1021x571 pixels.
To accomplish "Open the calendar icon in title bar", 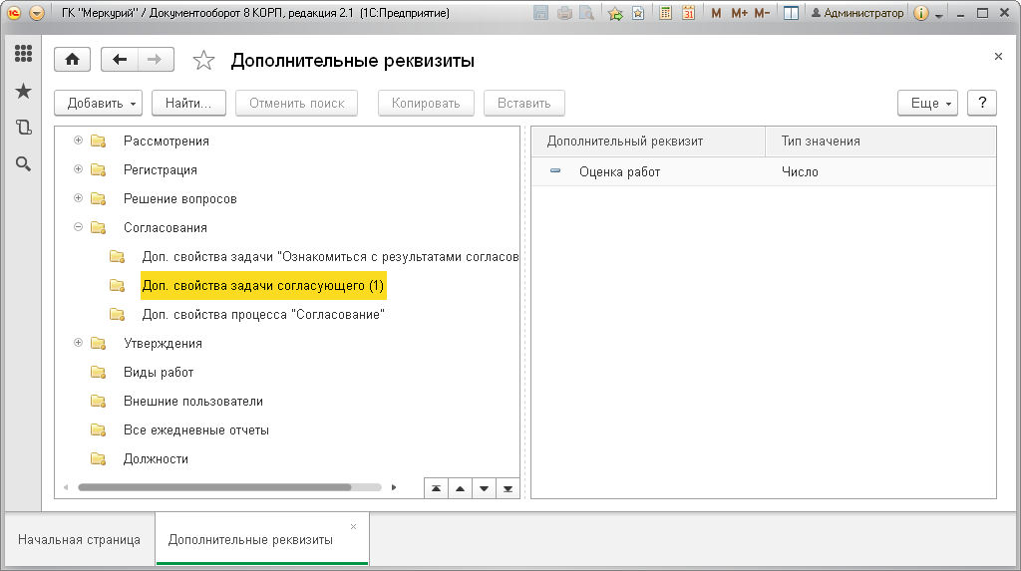I will tap(688, 13).
